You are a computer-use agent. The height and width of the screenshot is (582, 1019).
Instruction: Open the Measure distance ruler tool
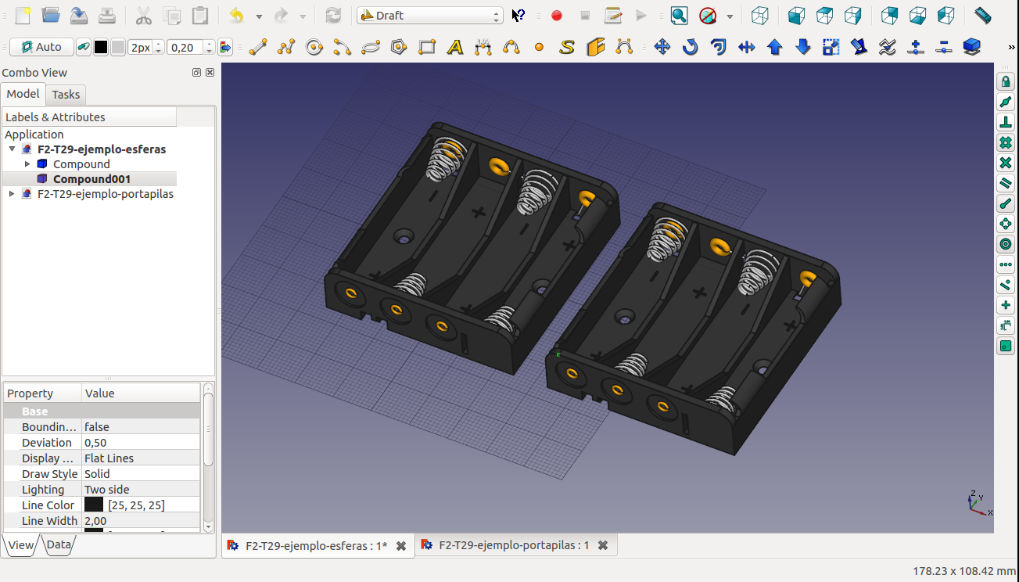[x=983, y=16]
